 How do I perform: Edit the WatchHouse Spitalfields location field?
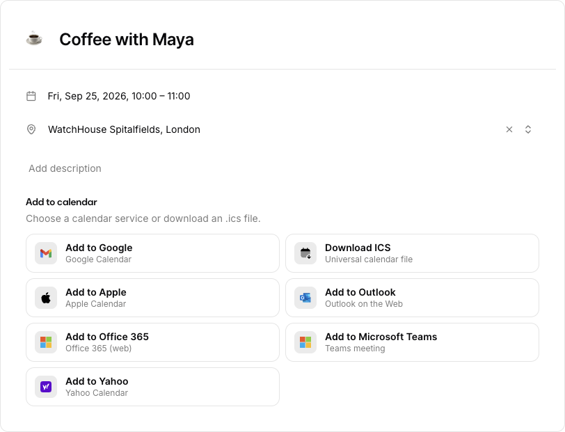pos(124,129)
